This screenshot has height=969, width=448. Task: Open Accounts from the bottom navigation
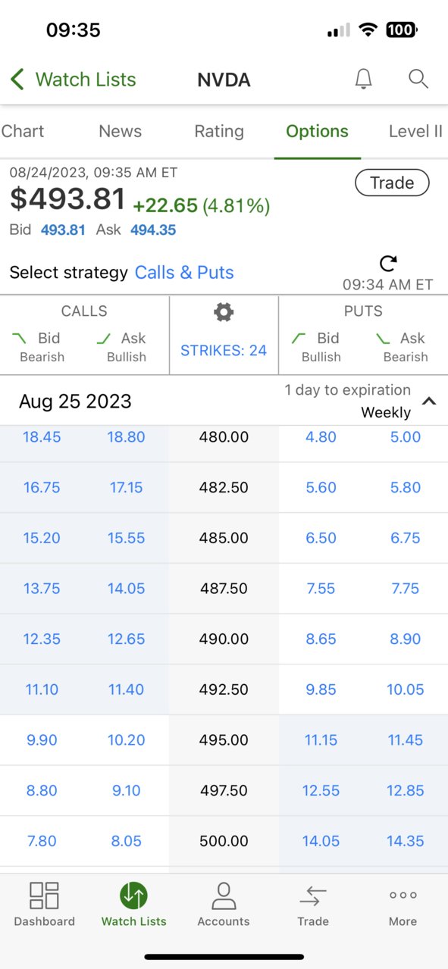click(x=223, y=904)
